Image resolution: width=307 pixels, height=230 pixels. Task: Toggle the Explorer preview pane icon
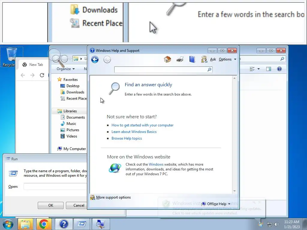click(269, 69)
